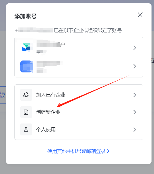Open first bound account via its chevron

[x=135, y=48]
